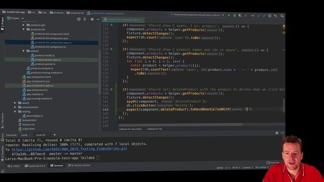
Task: Open Terminal panel settings gear
Action: pos(277,133)
